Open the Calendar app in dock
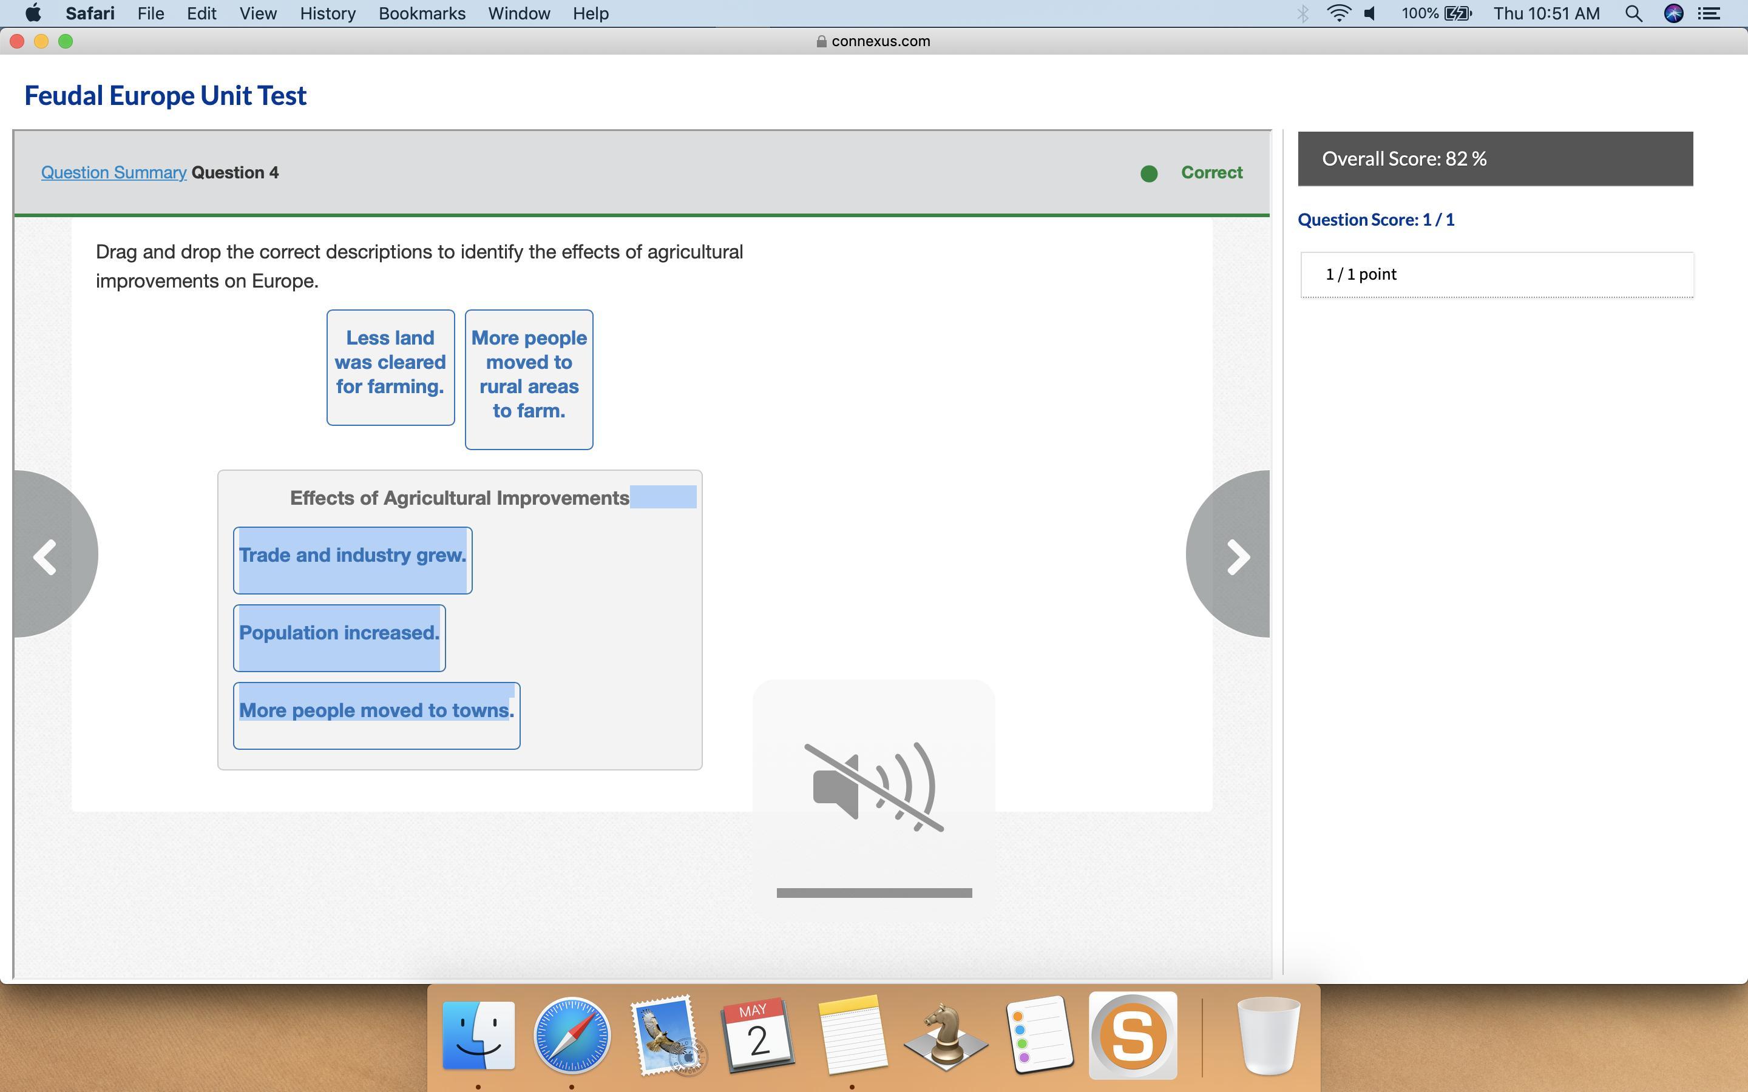 757,1035
